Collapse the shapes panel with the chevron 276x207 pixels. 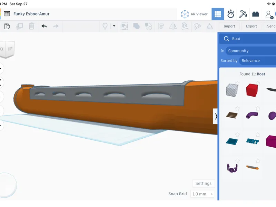(x=215, y=116)
